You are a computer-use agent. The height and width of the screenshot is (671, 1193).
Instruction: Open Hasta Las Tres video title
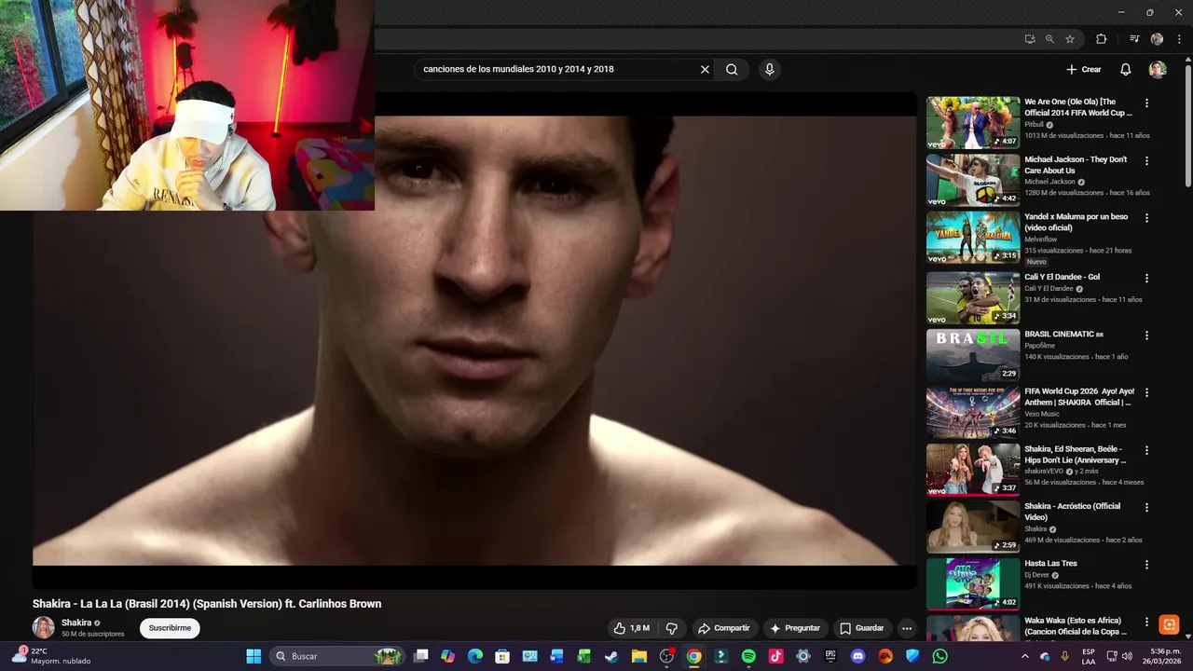point(1050,564)
